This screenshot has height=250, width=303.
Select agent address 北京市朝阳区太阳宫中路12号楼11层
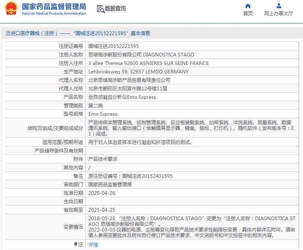point(128,89)
